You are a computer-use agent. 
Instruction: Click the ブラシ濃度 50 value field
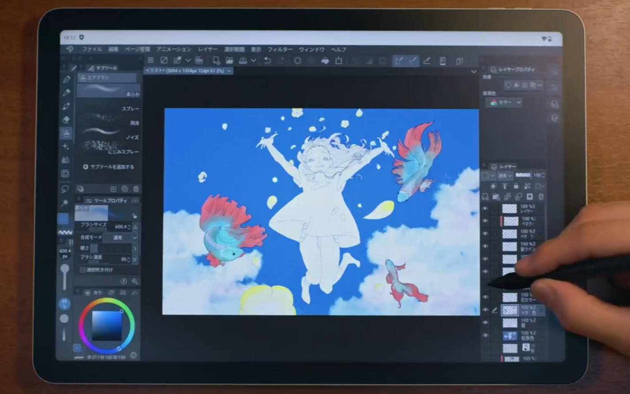pyautogui.click(x=124, y=259)
